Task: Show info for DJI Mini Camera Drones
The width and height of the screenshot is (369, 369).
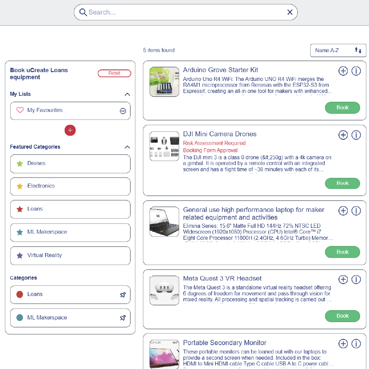Action: 356,135
